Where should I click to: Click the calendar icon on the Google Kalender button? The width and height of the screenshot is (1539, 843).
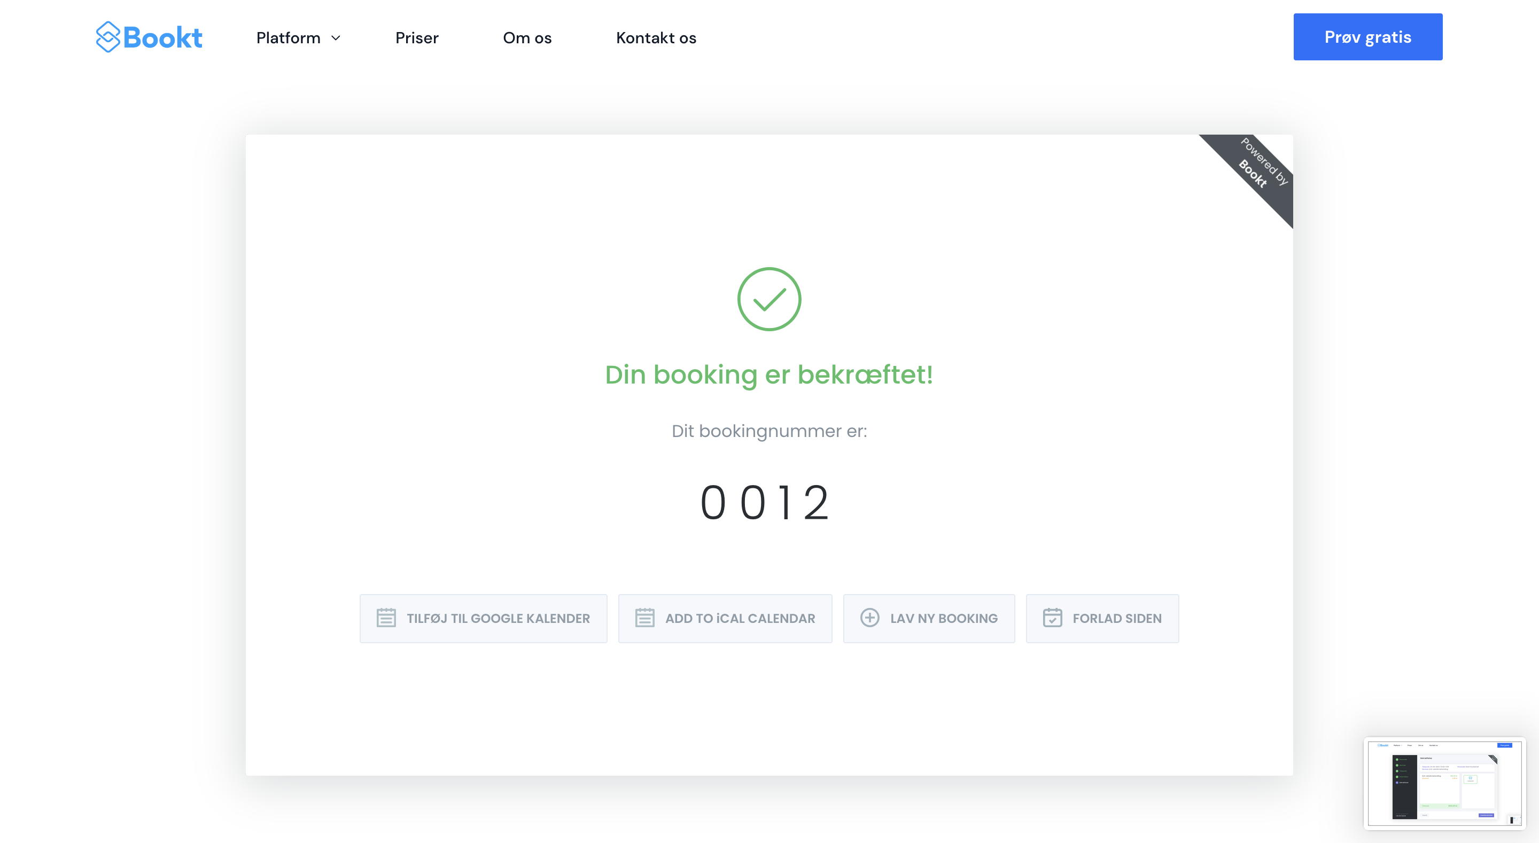pos(386,618)
